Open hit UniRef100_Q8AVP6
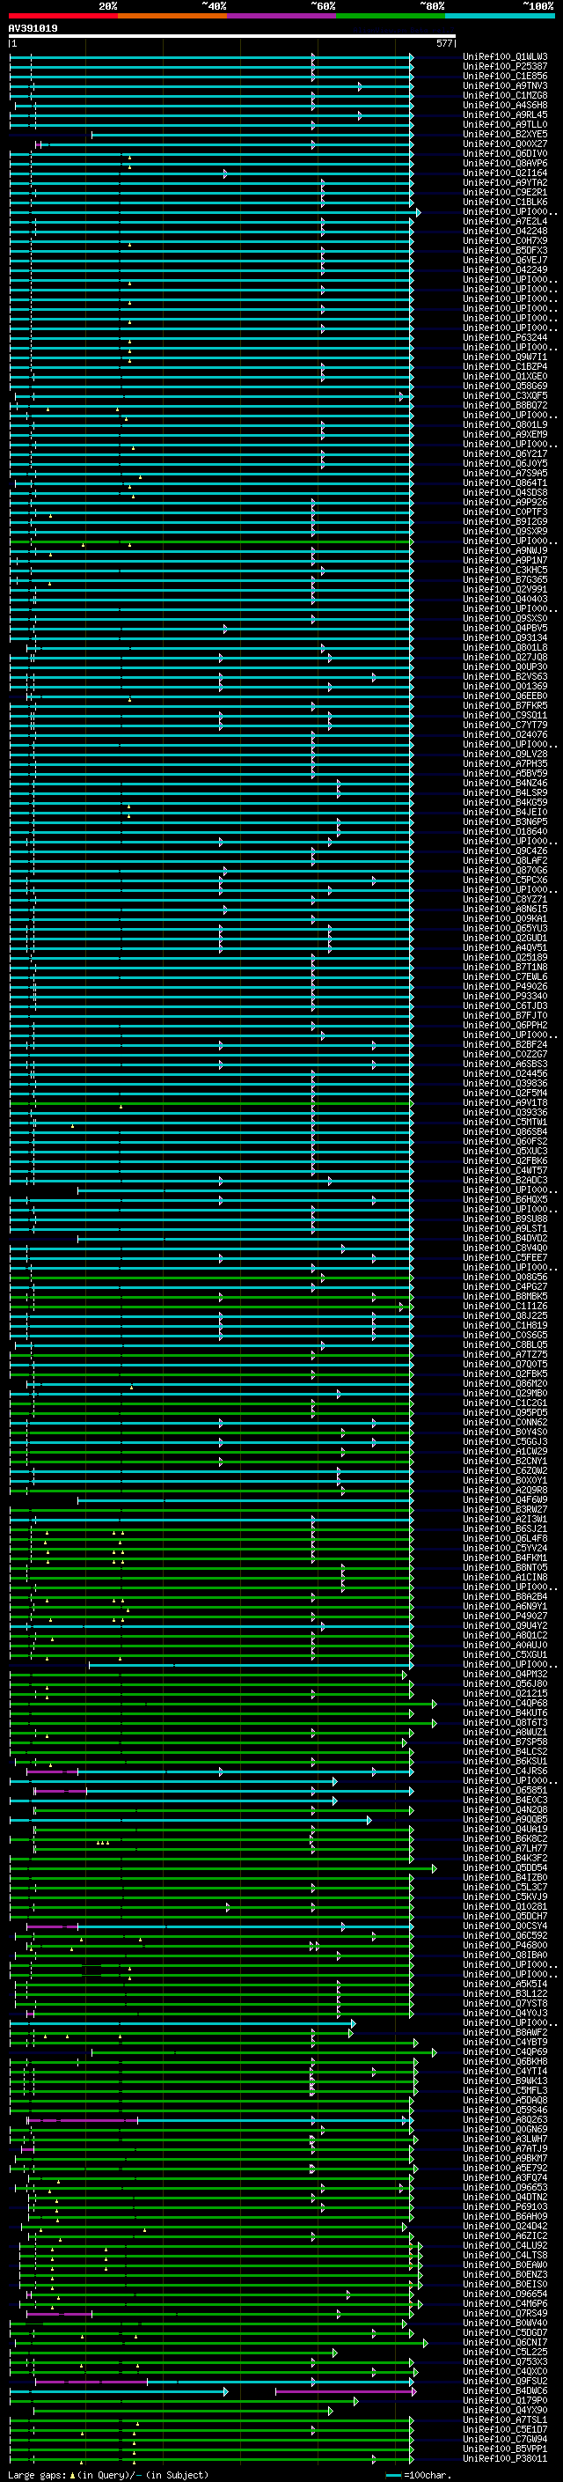Image resolution: width=563 pixels, height=2482 pixels. (x=505, y=163)
